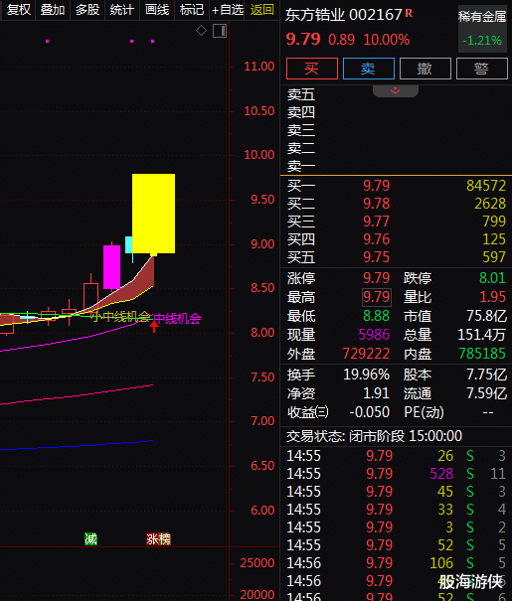Click the red 买 buy button

tap(312, 69)
